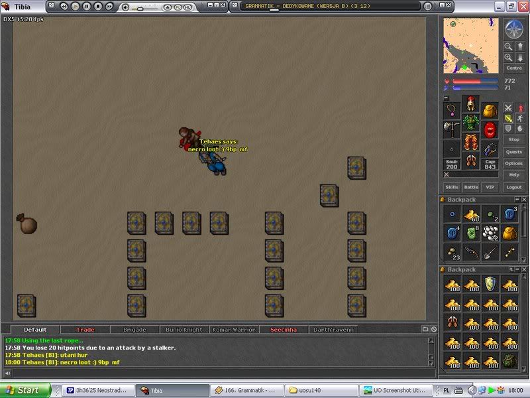Switch to the Seecinha chat tab
Image resolution: width=530 pixels, height=398 pixels.
pyautogui.click(x=284, y=330)
